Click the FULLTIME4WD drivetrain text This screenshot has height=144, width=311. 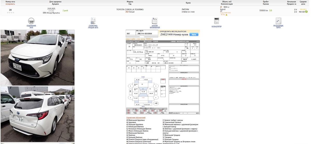[225, 13]
